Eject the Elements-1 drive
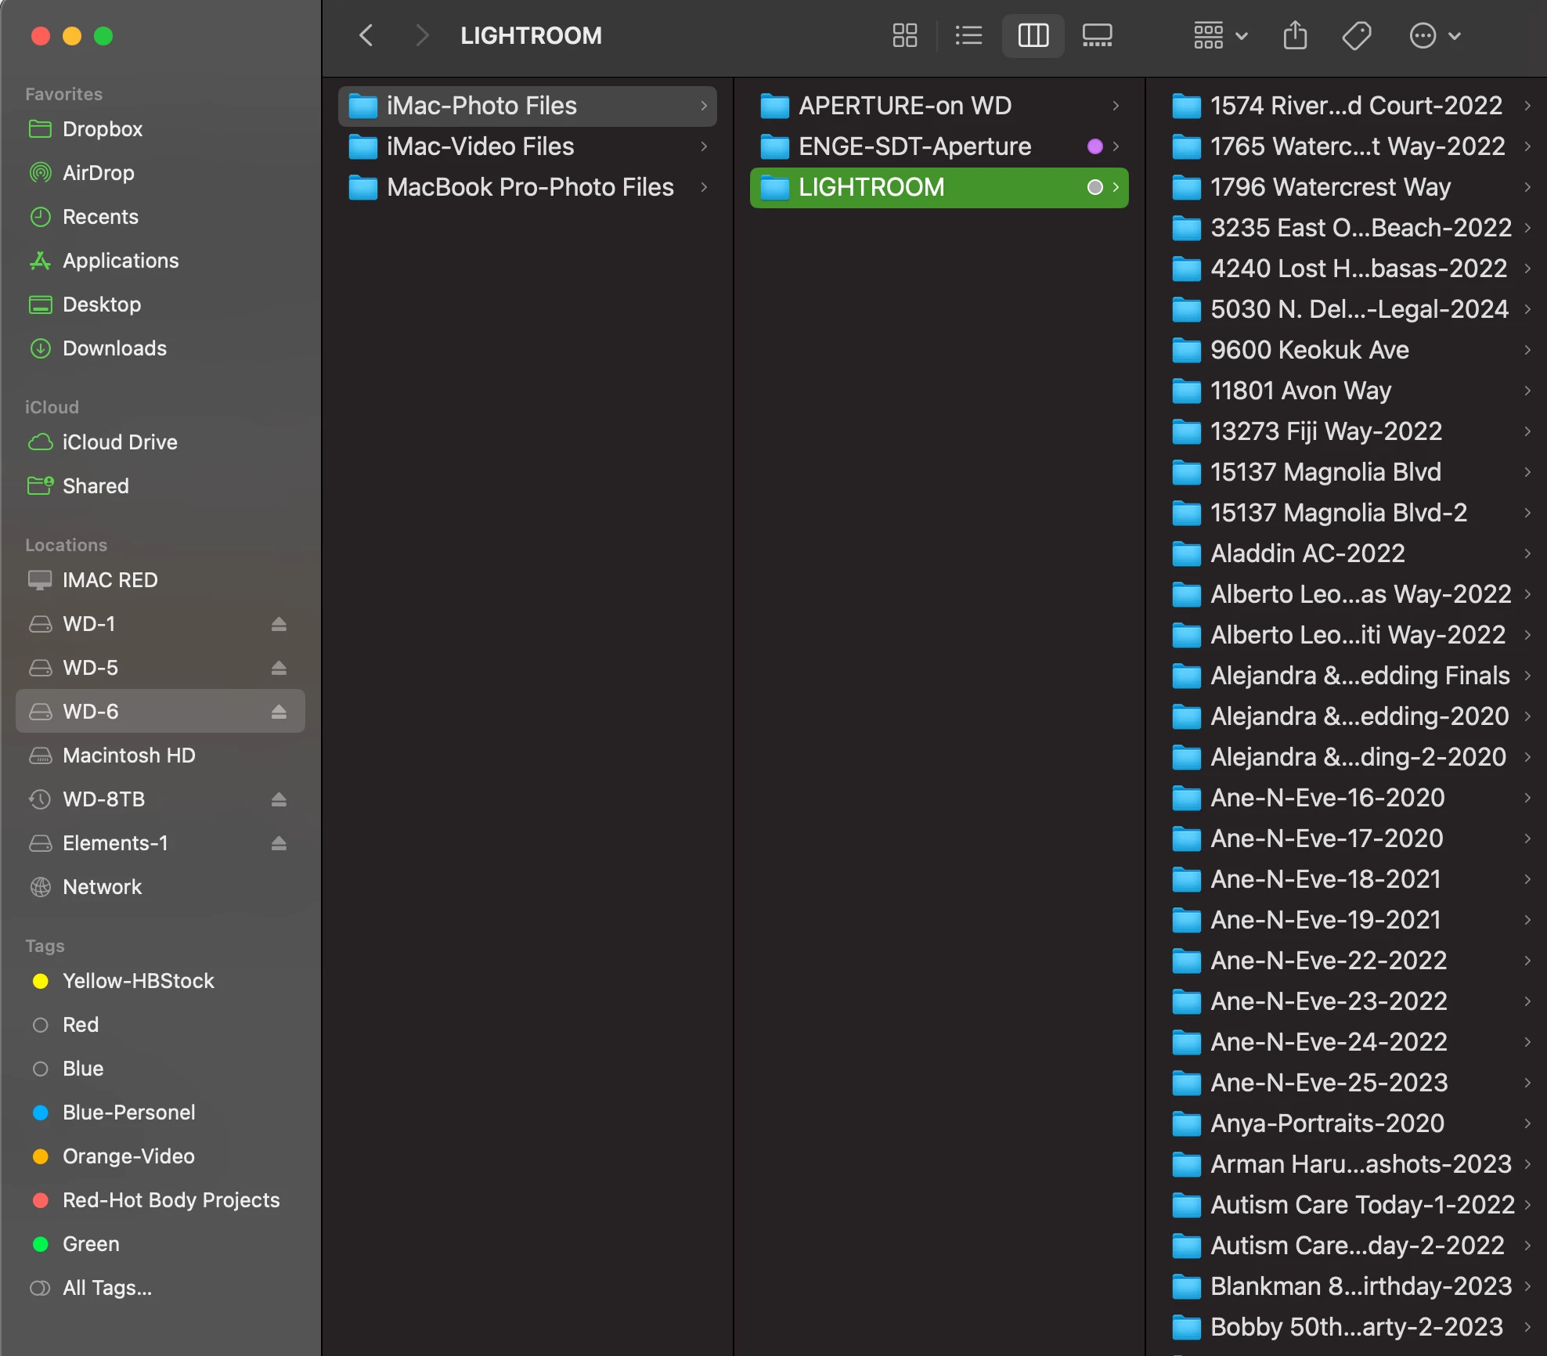The image size is (1547, 1356). point(279,843)
